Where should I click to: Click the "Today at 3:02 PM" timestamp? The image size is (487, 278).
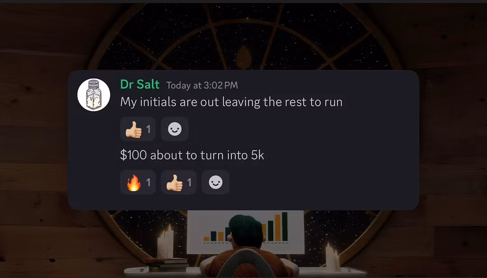coord(202,85)
